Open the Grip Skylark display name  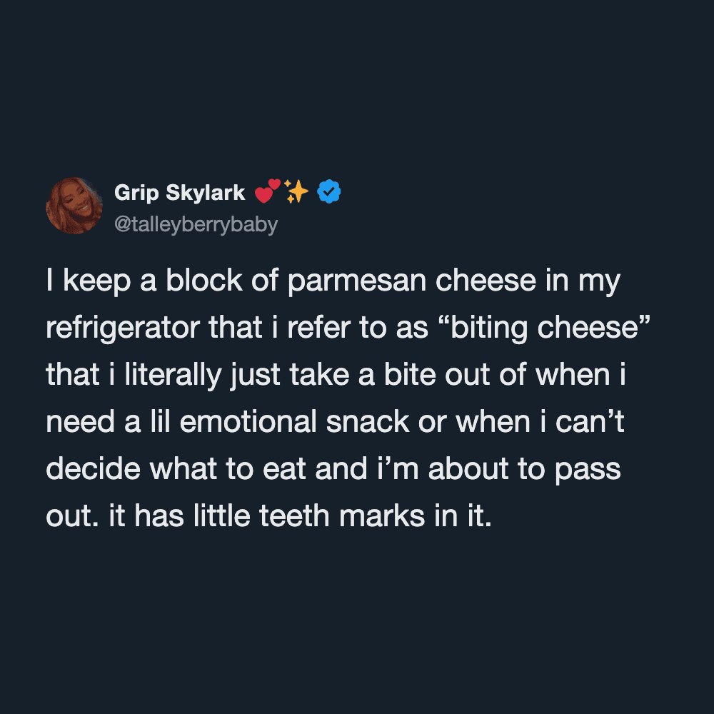[179, 192]
